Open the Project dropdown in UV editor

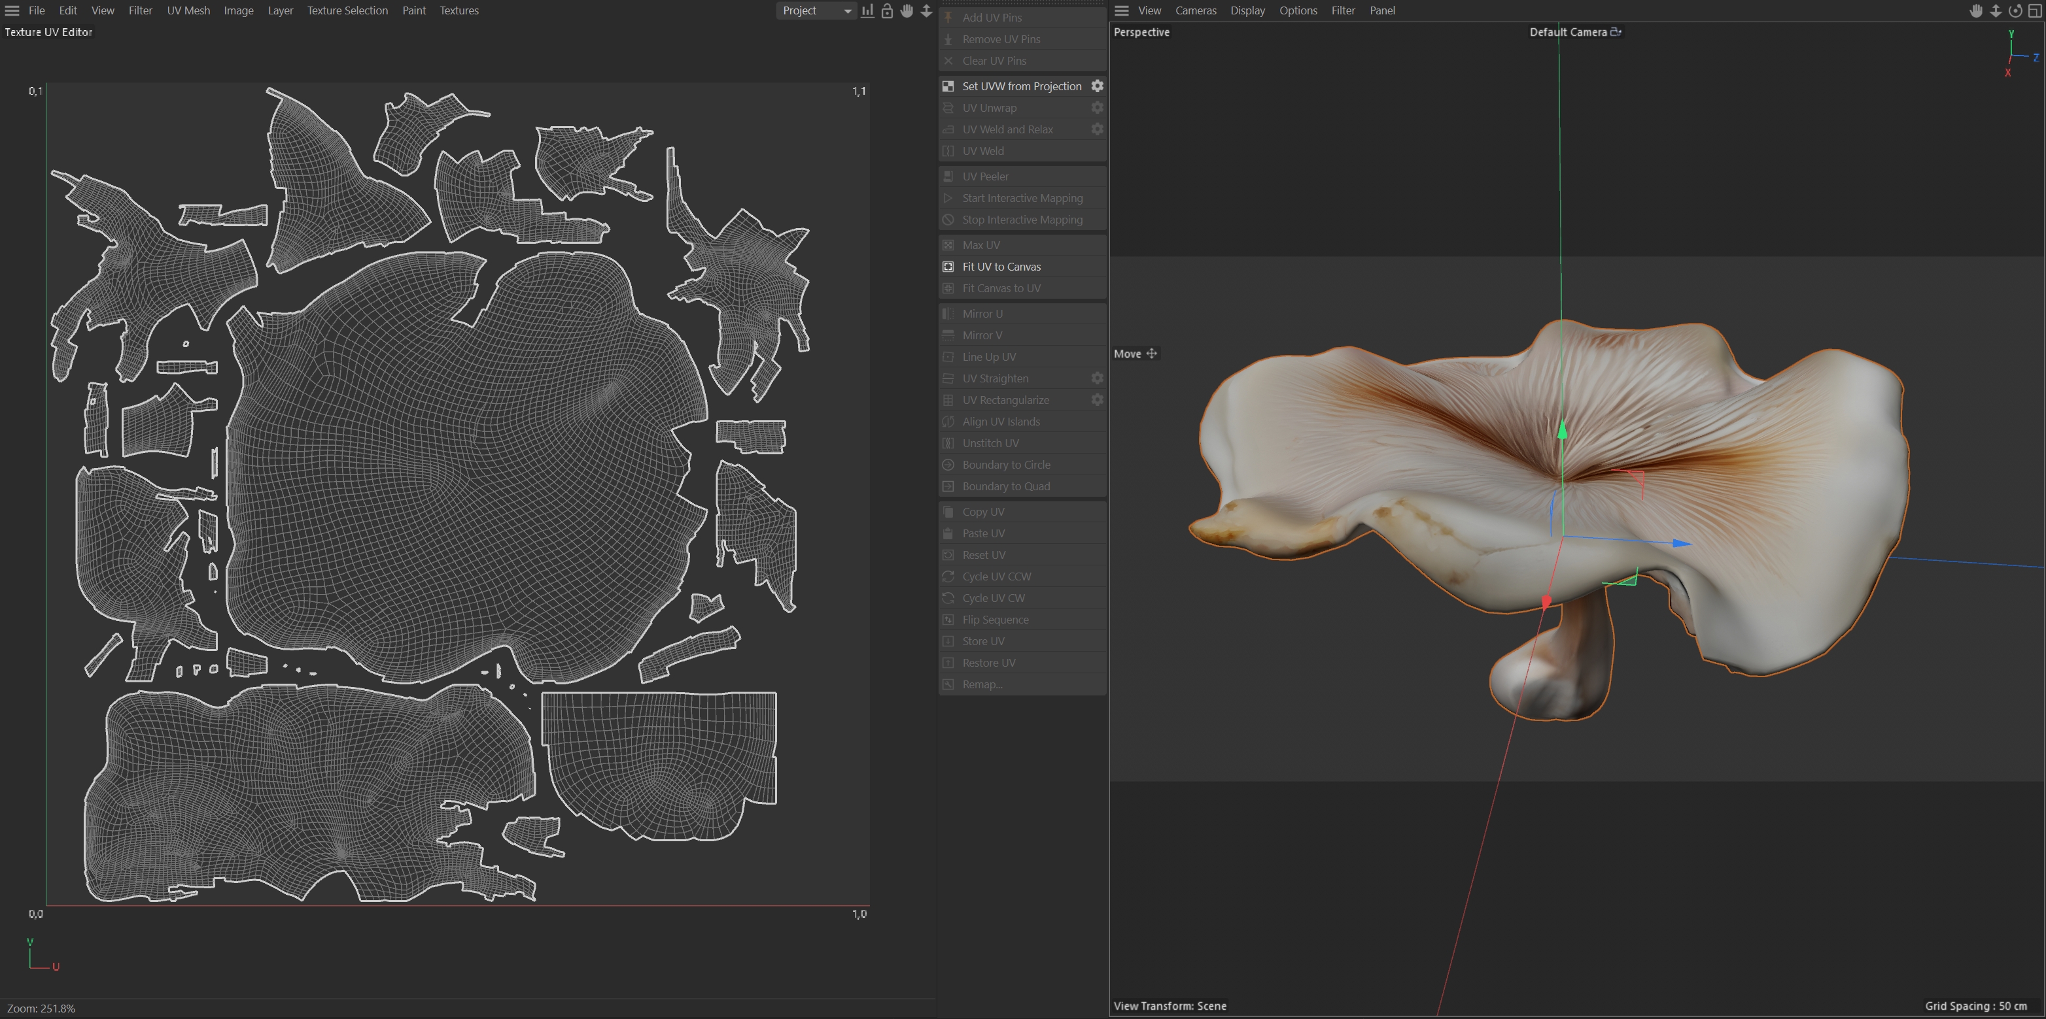(x=816, y=10)
